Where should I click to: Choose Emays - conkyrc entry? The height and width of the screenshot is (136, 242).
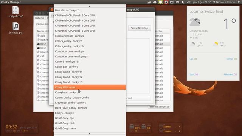[x=90, y=113]
